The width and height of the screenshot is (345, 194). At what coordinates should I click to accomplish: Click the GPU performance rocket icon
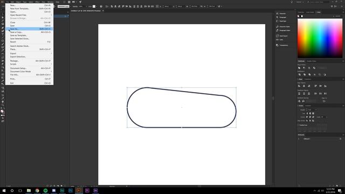(x=80, y=2)
